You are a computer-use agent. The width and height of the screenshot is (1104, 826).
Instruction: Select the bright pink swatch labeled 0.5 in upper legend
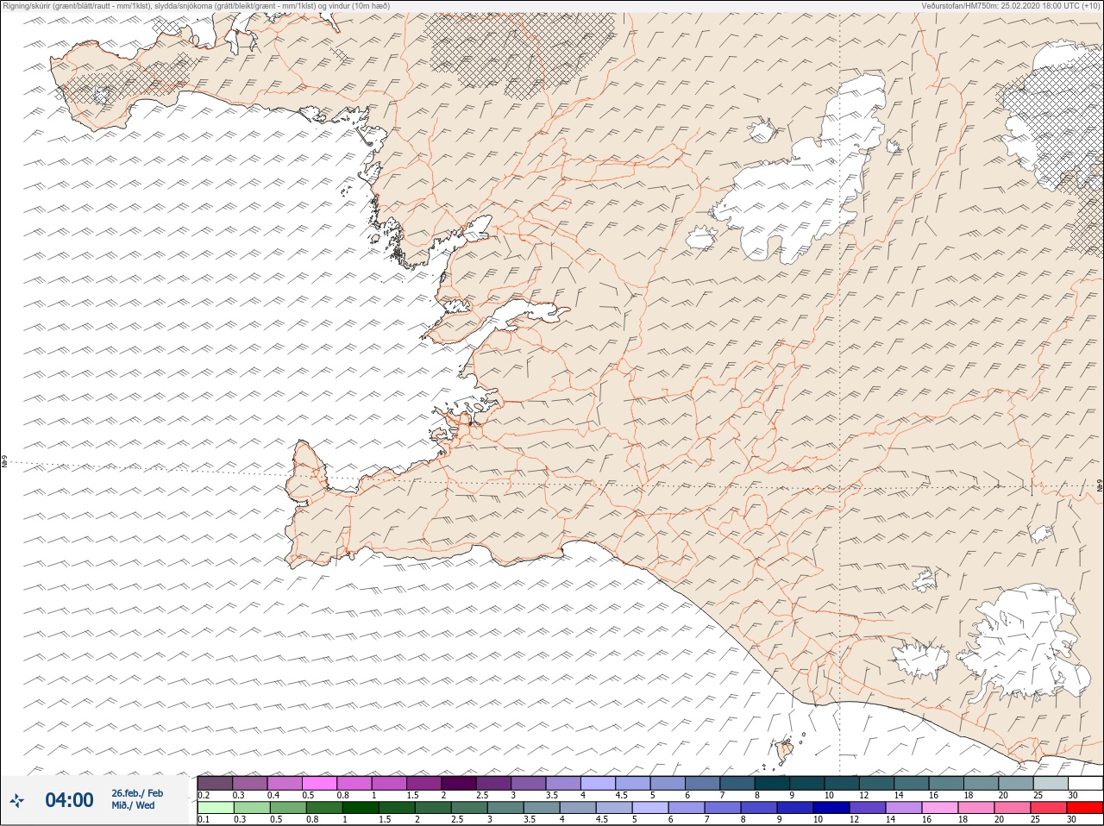click(319, 783)
